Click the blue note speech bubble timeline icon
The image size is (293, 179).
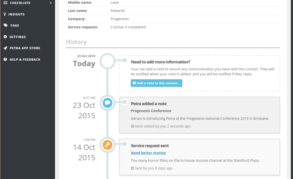tap(108, 103)
